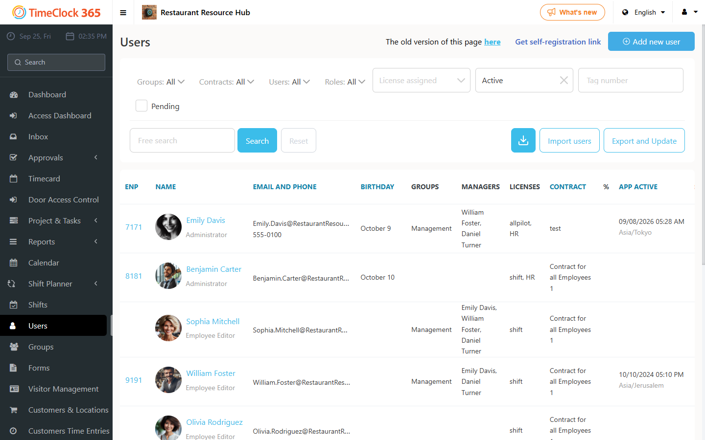Click the blue Search button
The height and width of the screenshot is (440, 705).
click(x=257, y=140)
